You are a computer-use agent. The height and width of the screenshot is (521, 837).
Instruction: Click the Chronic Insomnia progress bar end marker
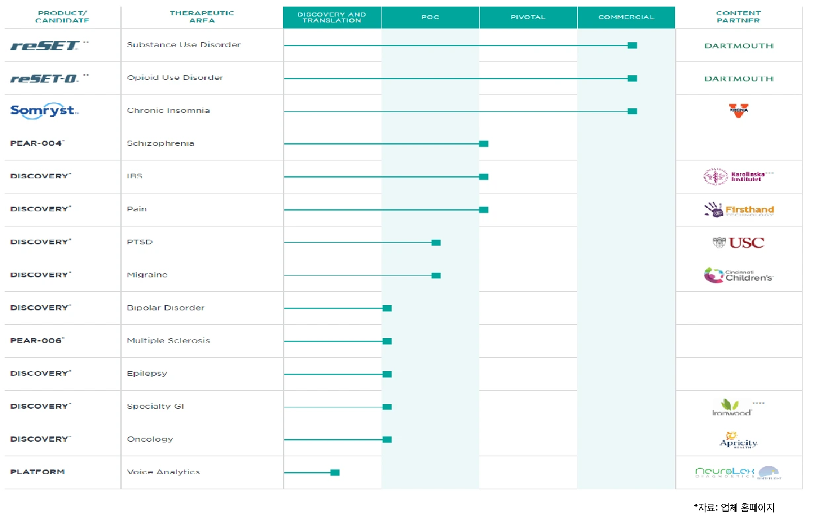coord(632,112)
